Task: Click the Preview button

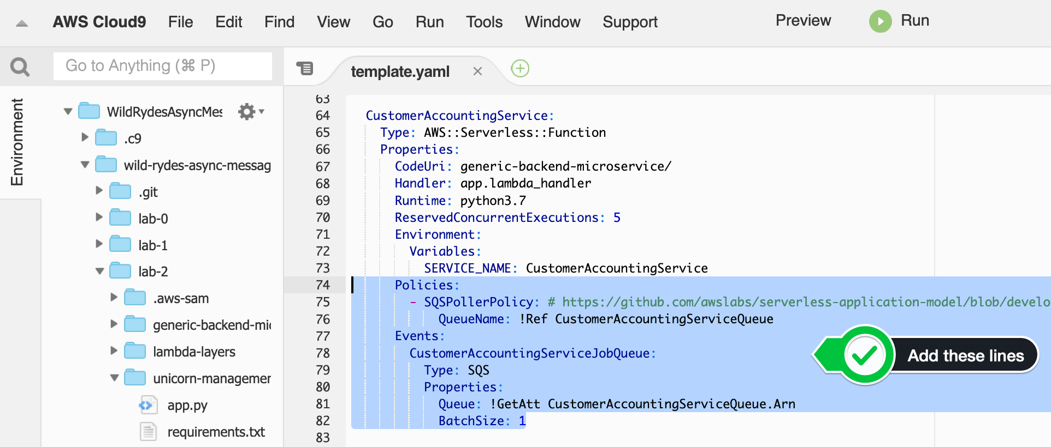Action: [804, 21]
